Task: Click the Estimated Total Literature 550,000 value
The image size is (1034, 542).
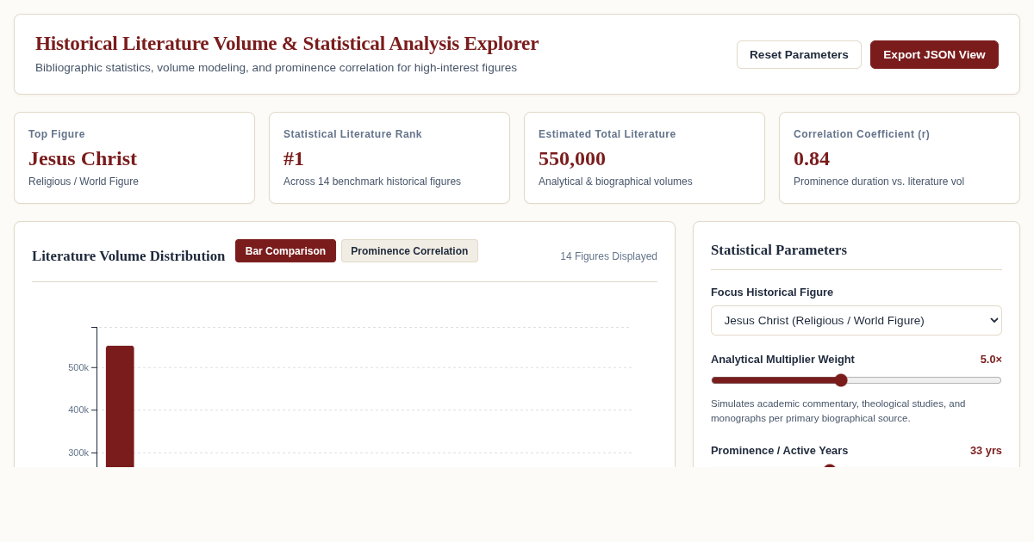Action: coord(572,158)
